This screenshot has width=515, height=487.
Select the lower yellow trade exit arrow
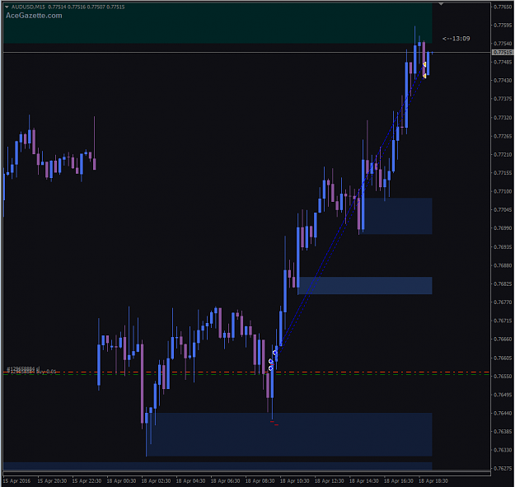pos(424,76)
